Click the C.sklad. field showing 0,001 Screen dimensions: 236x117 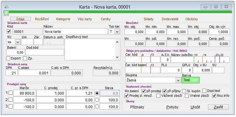click(x=34, y=73)
